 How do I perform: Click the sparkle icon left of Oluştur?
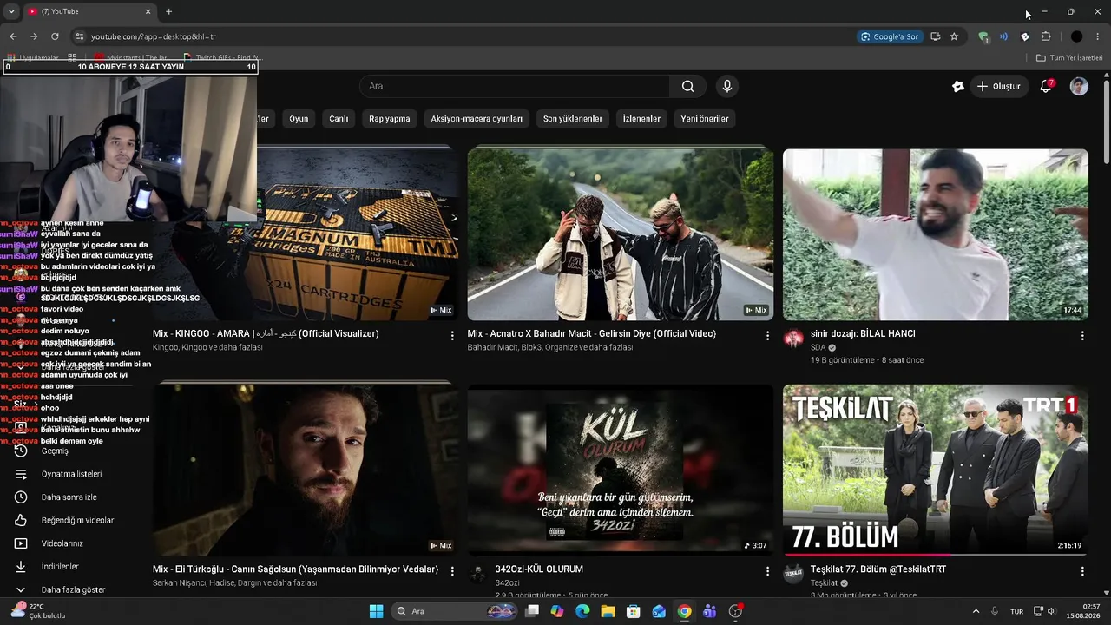958,86
